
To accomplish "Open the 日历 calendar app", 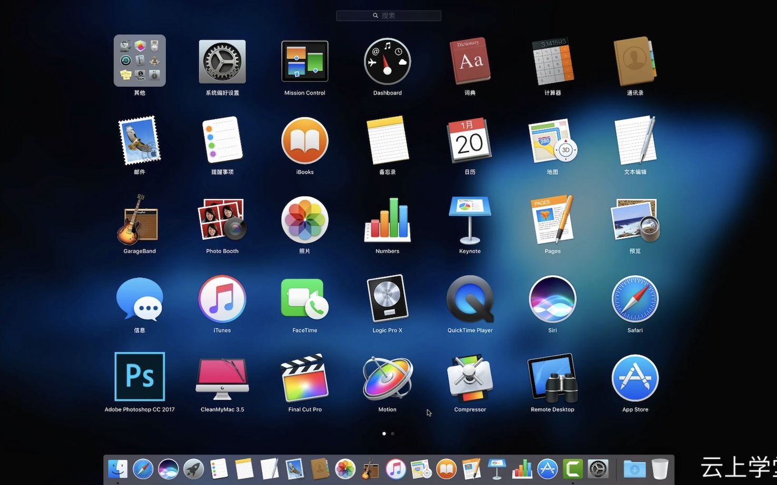I will tap(470, 140).
